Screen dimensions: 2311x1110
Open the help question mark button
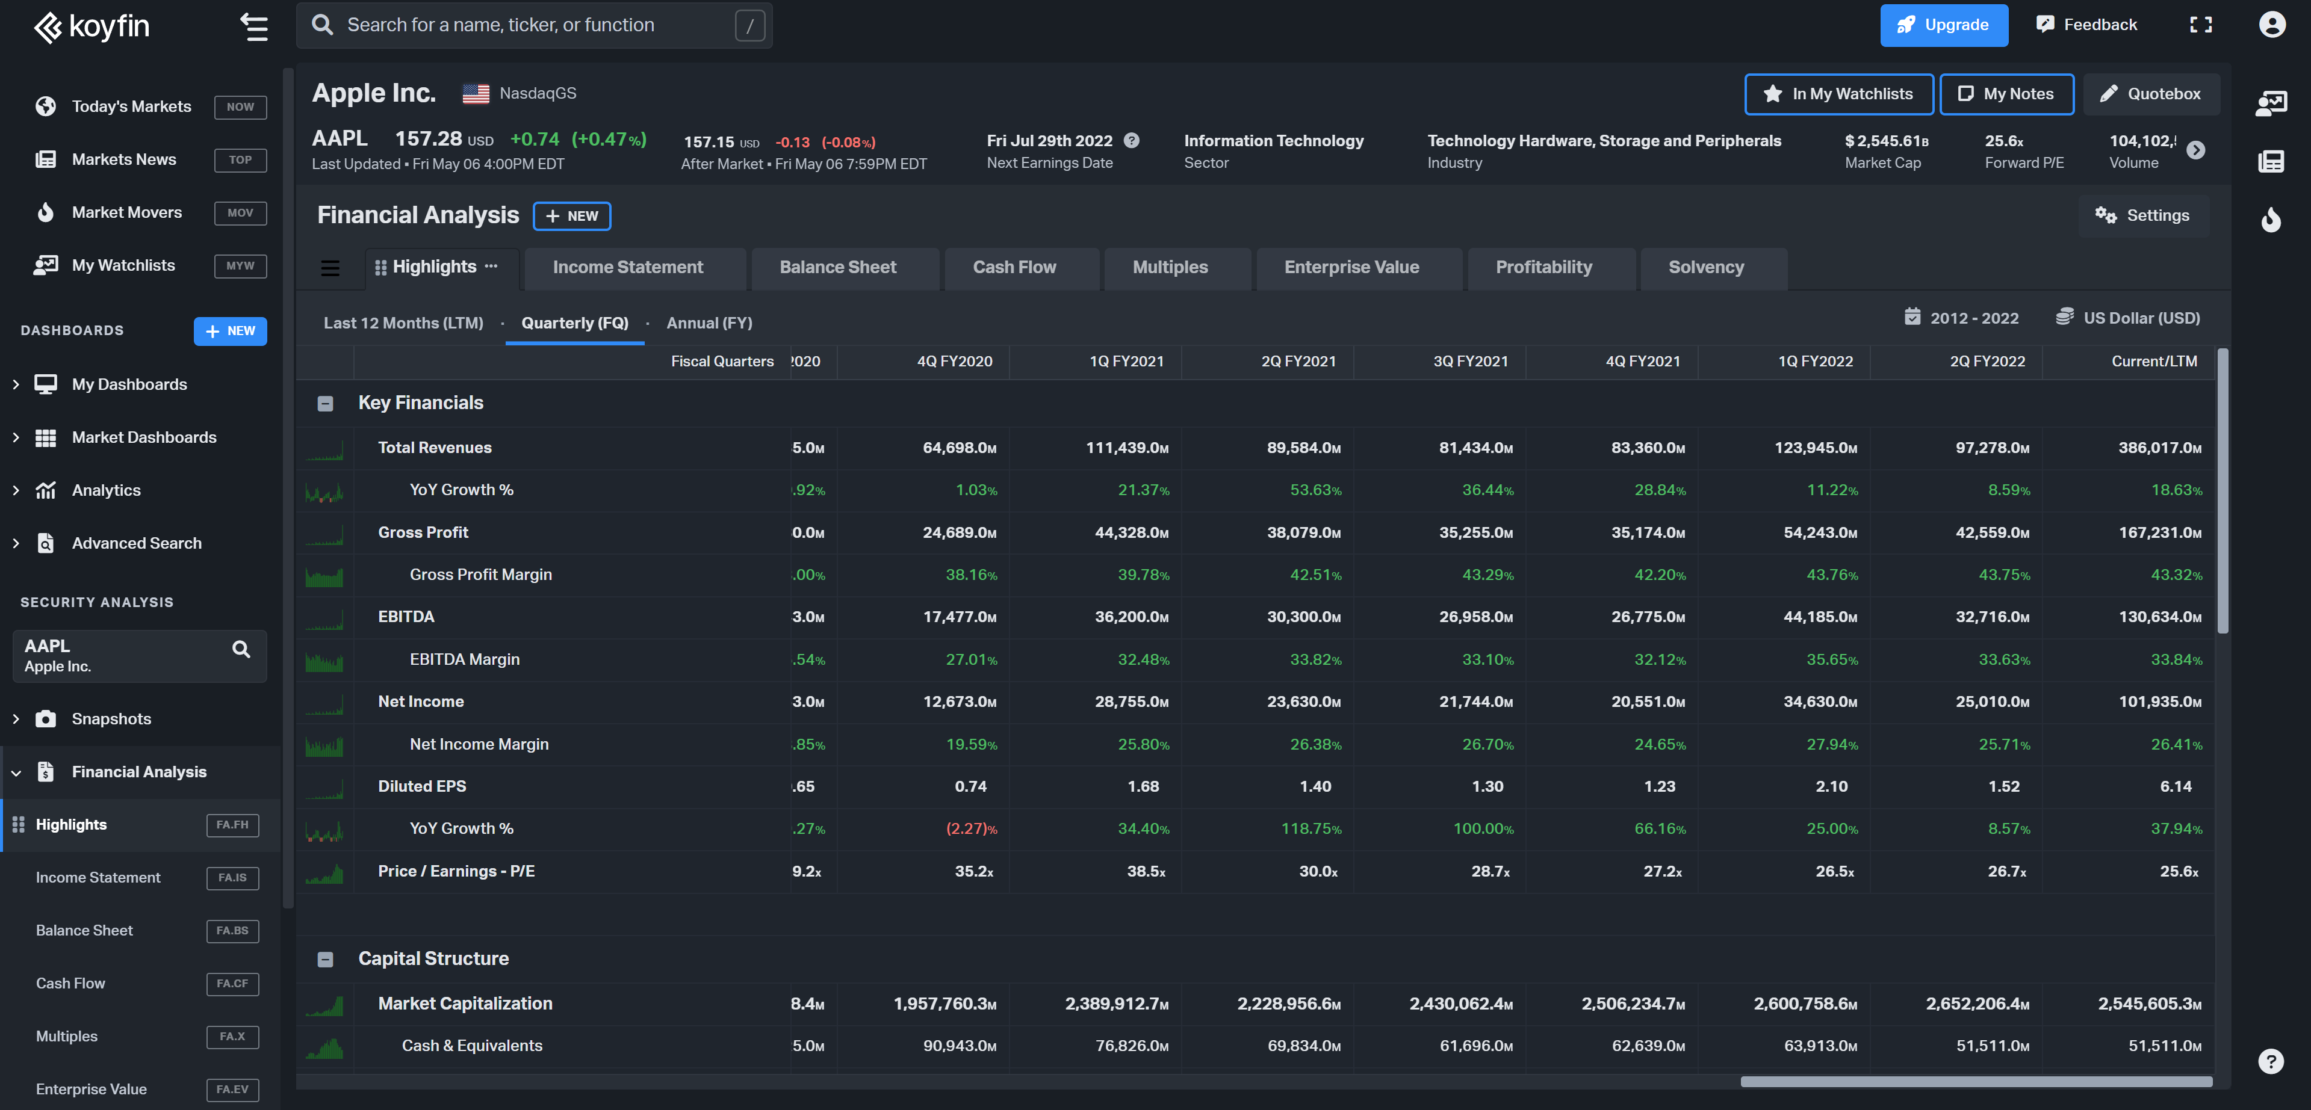[x=2271, y=1062]
